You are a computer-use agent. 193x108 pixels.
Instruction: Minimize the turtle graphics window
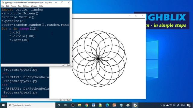coord(130,16)
